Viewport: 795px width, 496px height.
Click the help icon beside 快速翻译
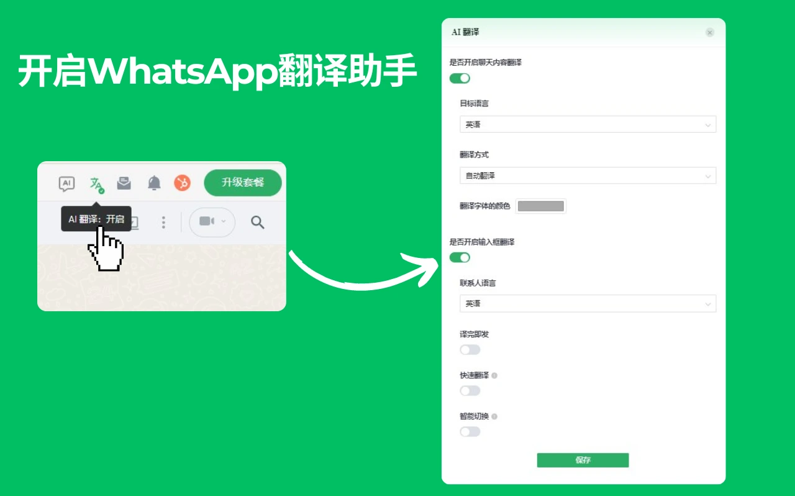tap(496, 374)
